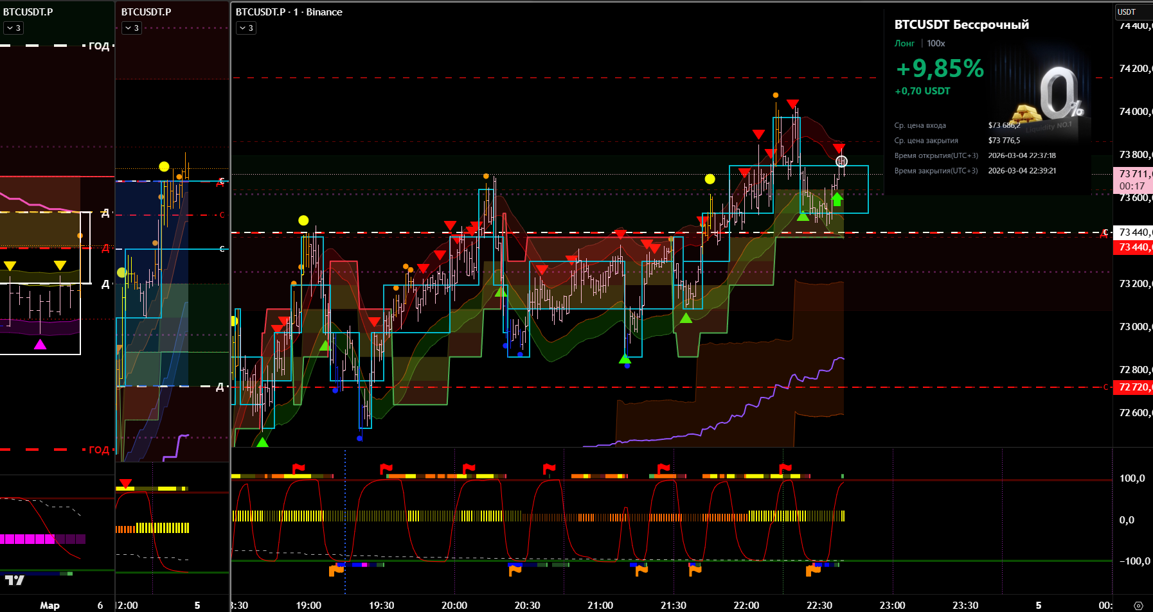1153x612 pixels.
Task: Expand the indicator legend in the Binance chart
Action: (x=246, y=28)
